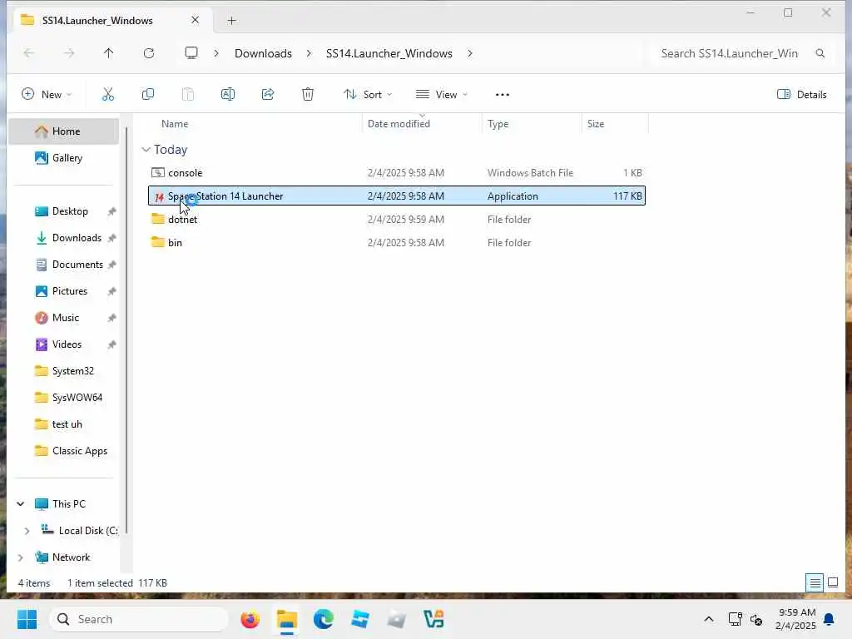Expand the Local Disk (C:) node

tap(27, 531)
